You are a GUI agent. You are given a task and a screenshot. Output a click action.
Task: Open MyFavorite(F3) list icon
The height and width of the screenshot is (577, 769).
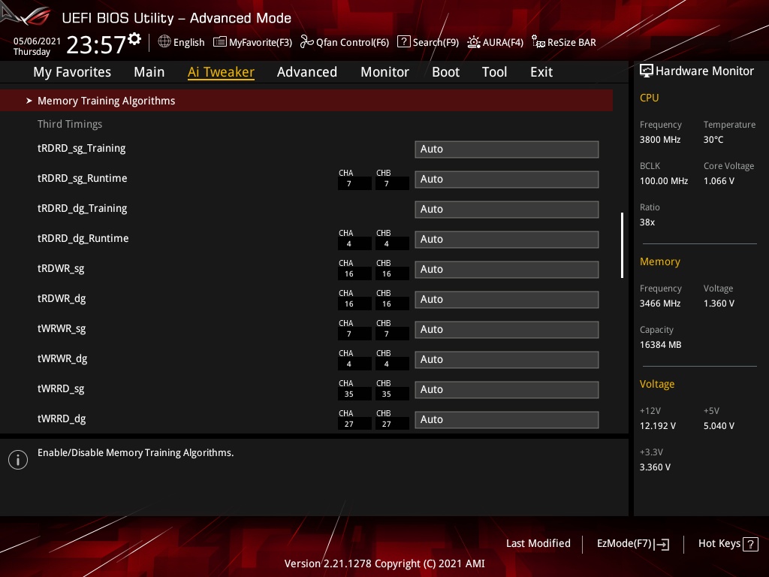pyautogui.click(x=220, y=42)
